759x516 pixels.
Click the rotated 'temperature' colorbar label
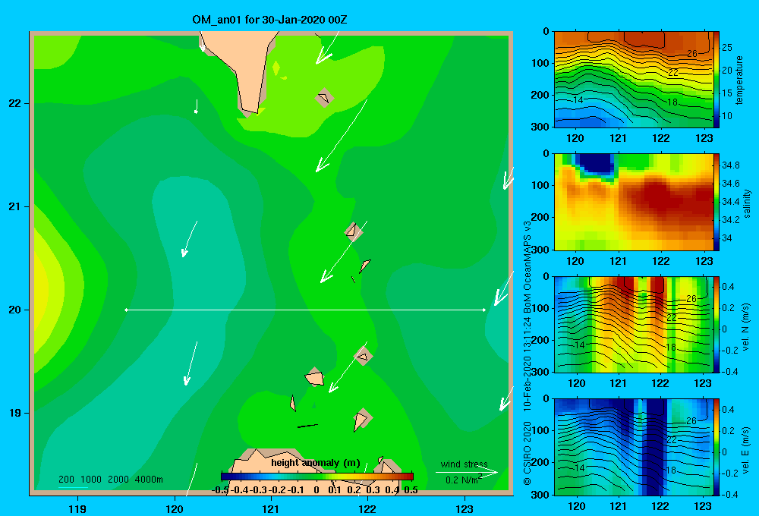click(739, 80)
